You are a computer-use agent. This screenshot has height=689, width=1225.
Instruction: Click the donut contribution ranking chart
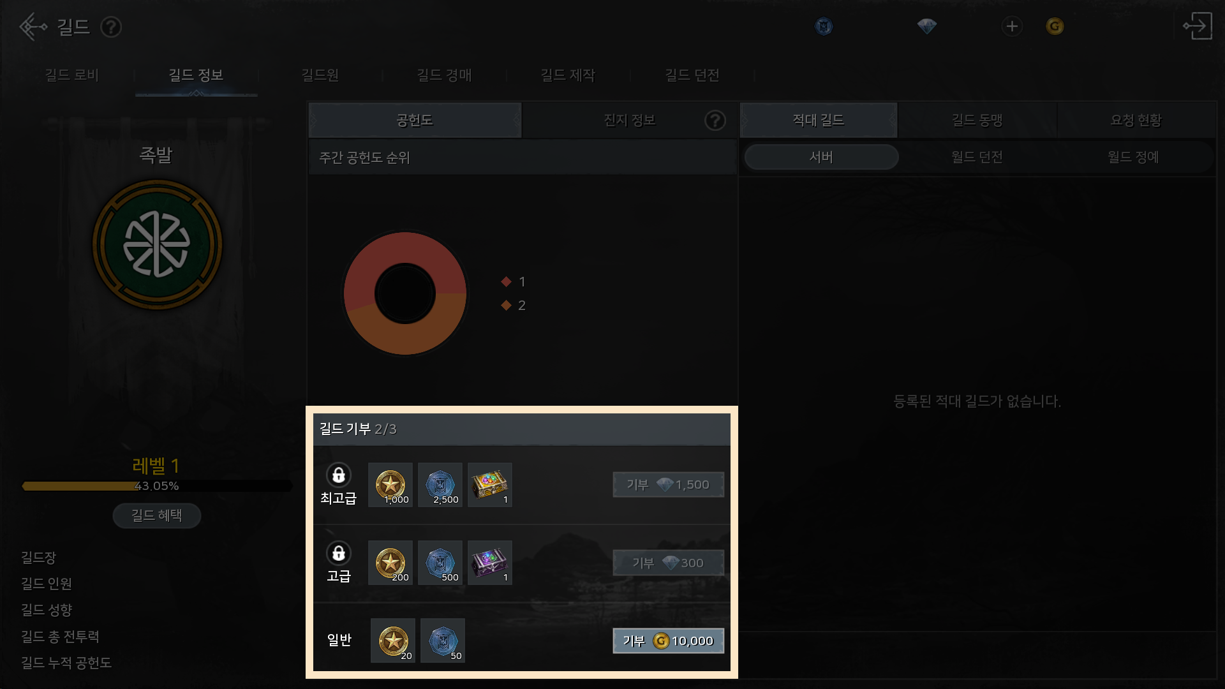[x=405, y=293]
